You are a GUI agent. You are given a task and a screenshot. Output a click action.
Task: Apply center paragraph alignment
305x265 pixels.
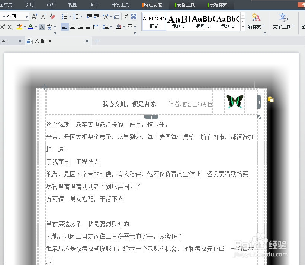pyautogui.click(x=72, y=26)
